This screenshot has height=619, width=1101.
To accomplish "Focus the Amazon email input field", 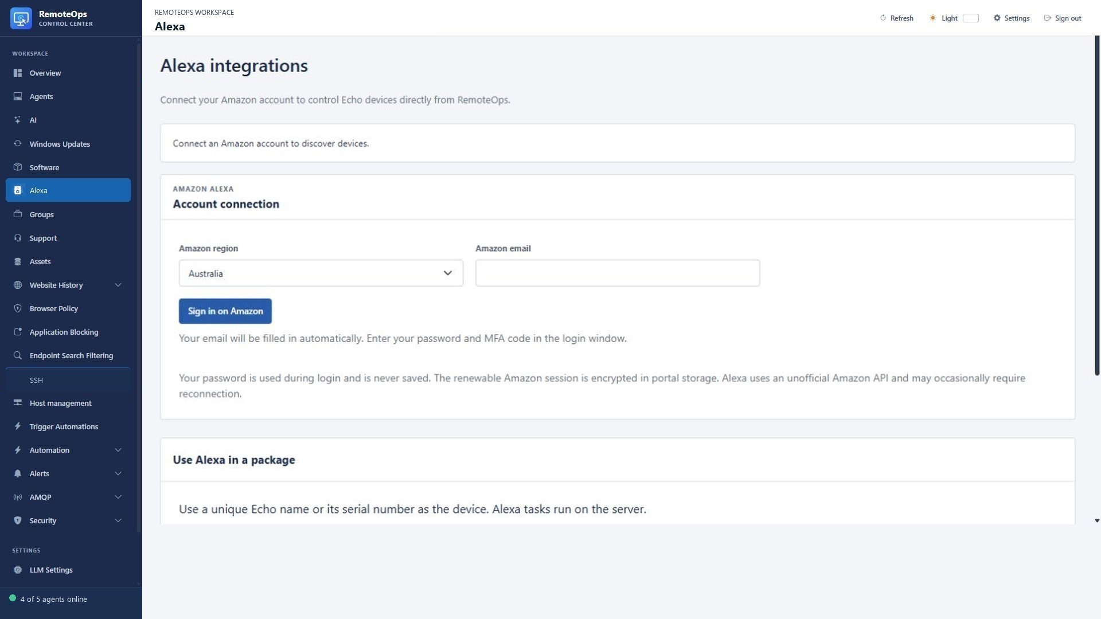I will click(618, 273).
